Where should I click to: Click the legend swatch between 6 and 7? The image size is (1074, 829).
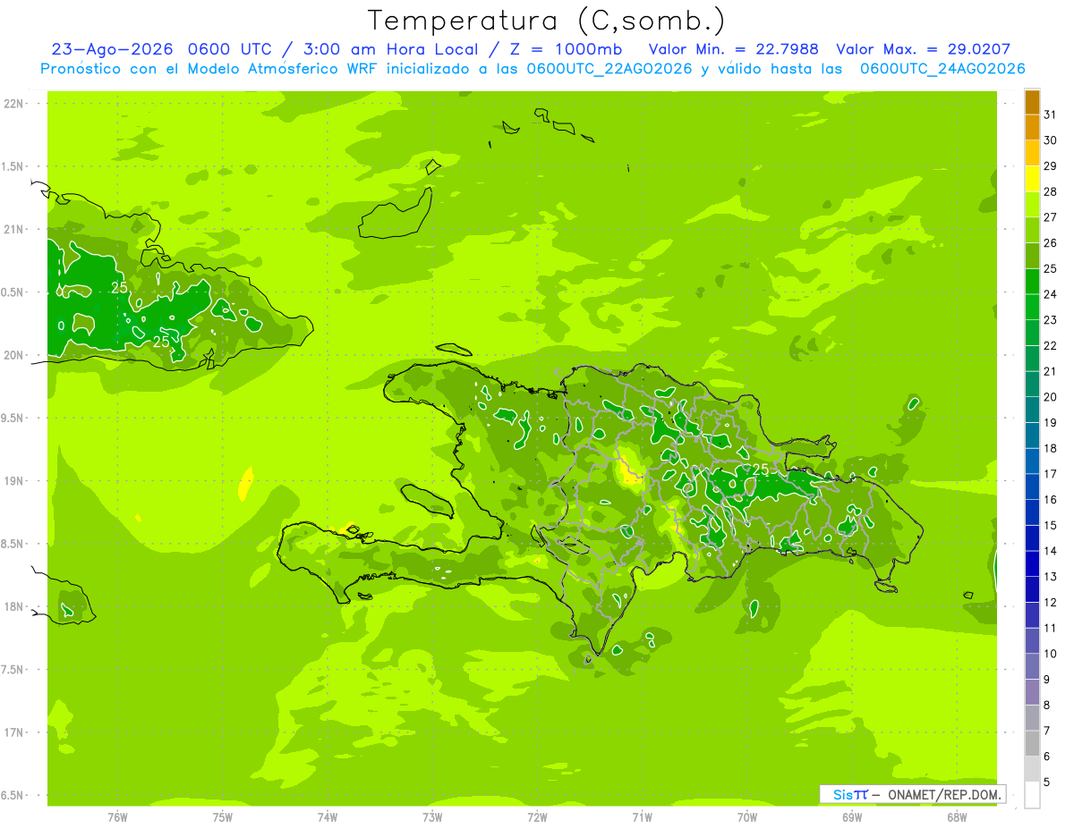[1032, 744]
